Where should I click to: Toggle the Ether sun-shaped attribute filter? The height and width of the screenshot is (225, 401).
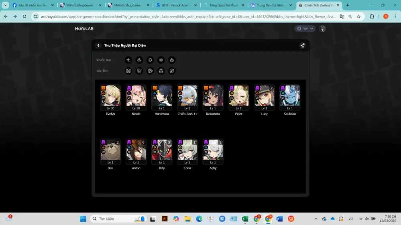pos(150,60)
